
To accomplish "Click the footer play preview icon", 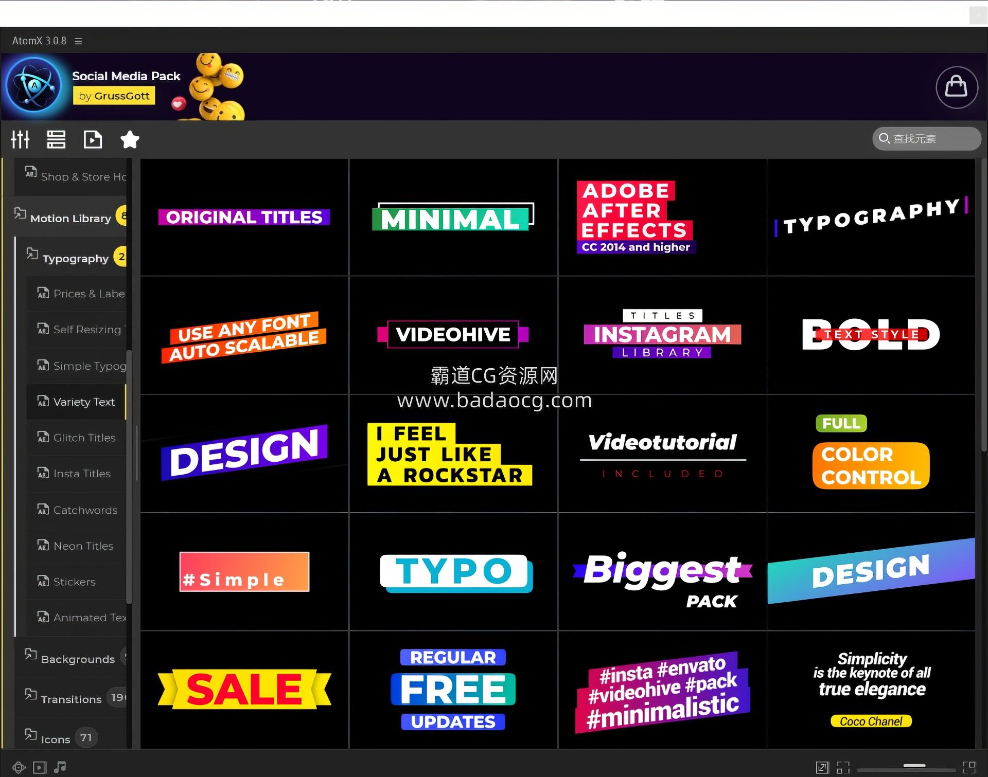I will [40, 768].
